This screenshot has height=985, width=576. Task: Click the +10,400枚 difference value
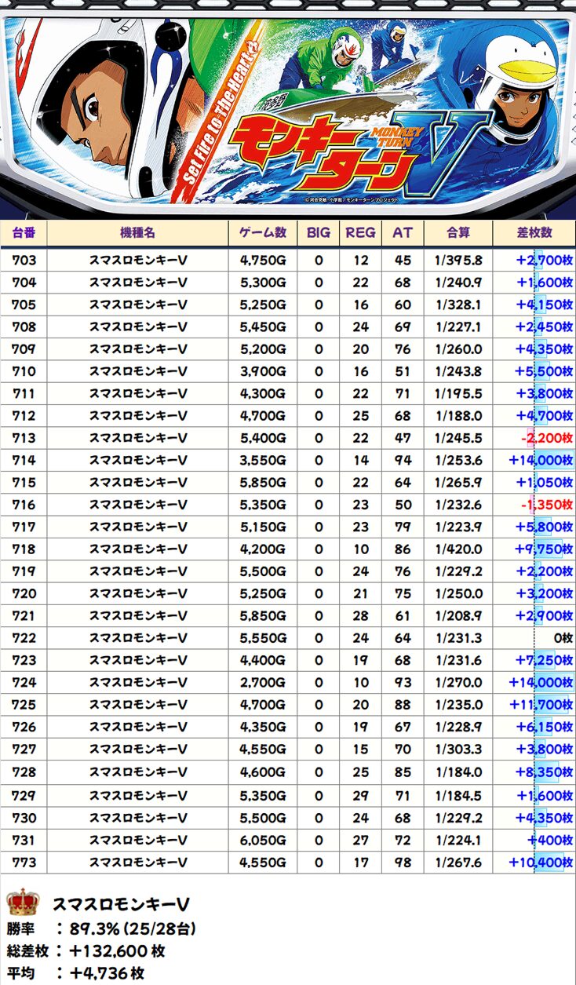pyautogui.click(x=541, y=863)
